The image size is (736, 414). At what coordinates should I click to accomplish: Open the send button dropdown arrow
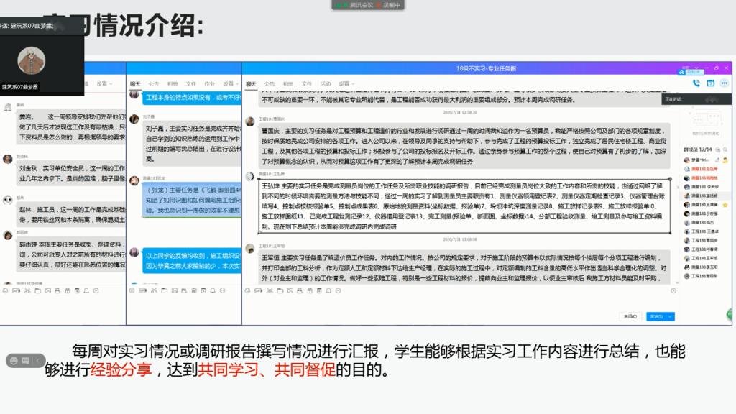click(671, 316)
